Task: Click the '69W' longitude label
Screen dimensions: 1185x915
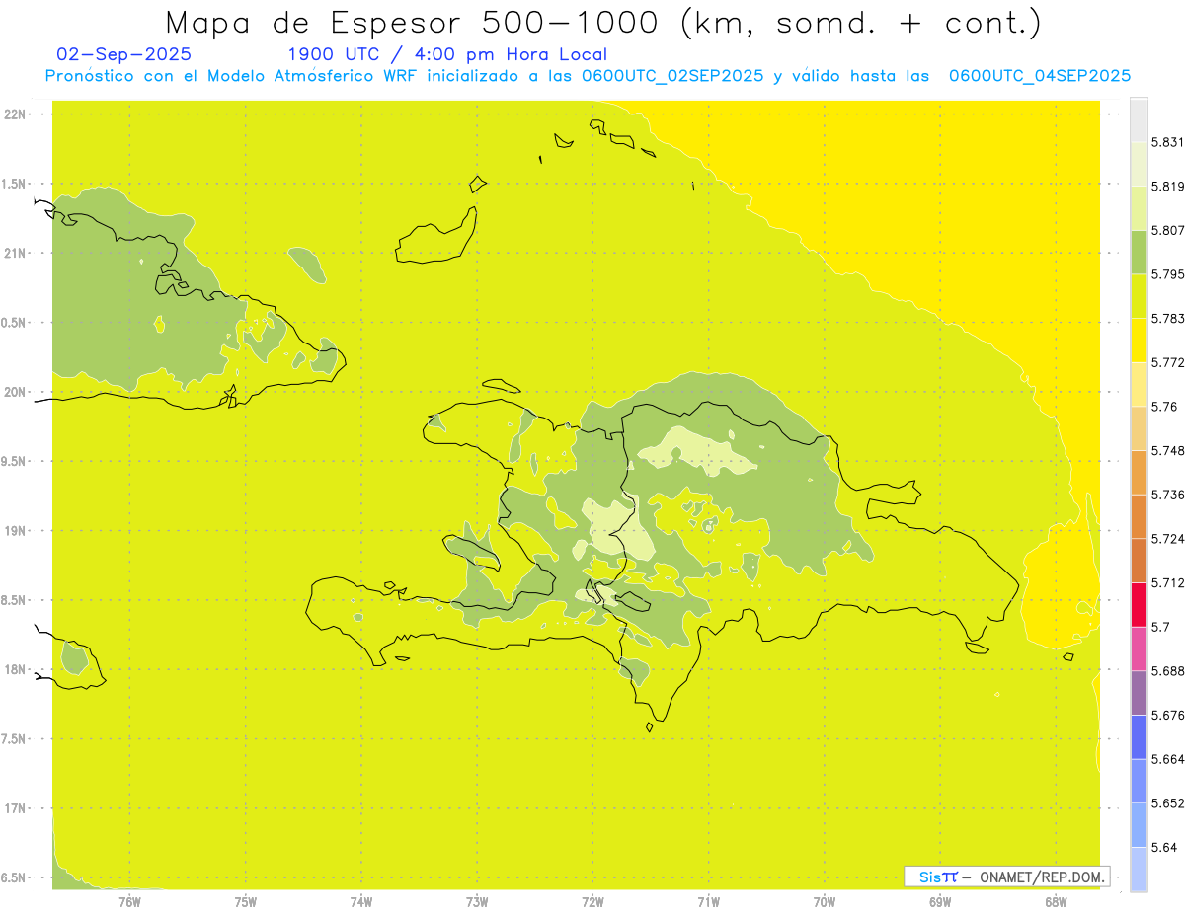Action: [940, 902]
